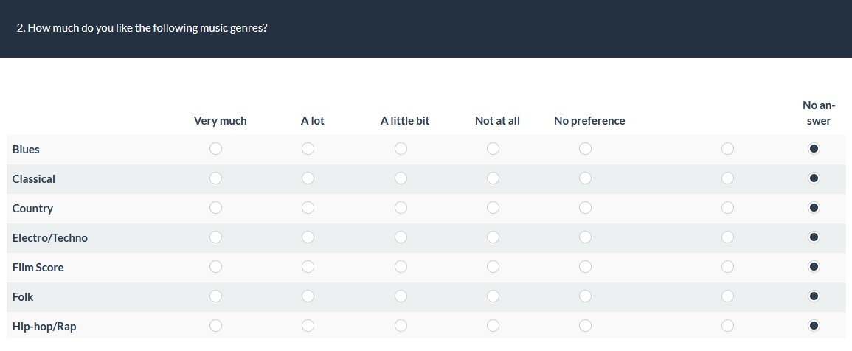Choose A lot for Classical

[x=308, y=178]
